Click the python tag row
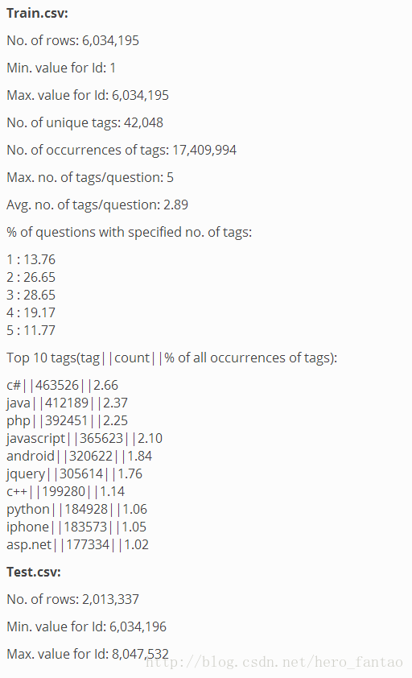The image size is (412, 678). (77, 510)
